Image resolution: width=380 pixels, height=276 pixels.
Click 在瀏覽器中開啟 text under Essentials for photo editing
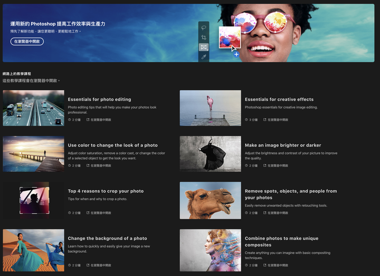tap(101, 120)
